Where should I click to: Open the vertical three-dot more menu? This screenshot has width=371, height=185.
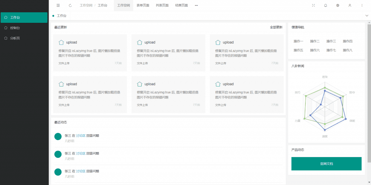pyautogui.click(x=362, y=5)
